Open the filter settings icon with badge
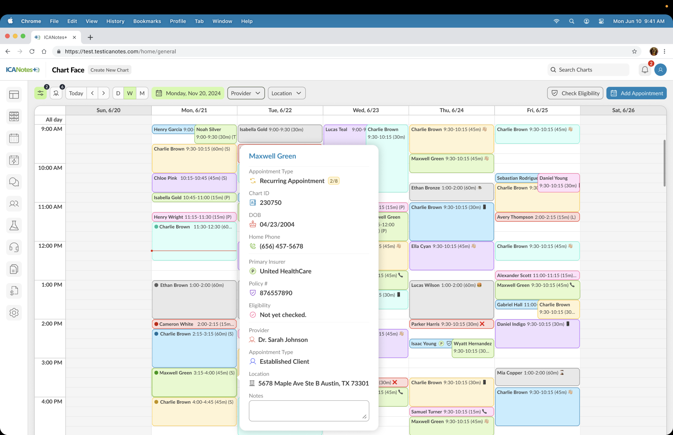The width and height of the screenshot is (673, 435). [x=40, y=93]
